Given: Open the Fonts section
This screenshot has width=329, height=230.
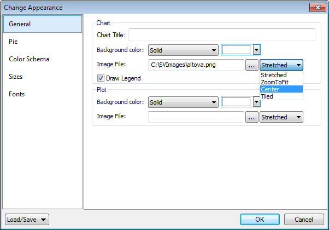Looking at the screenshot, I should point(16,94).
